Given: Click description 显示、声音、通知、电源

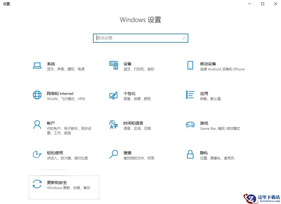Looking at the screenshot, I should [66, 69].
